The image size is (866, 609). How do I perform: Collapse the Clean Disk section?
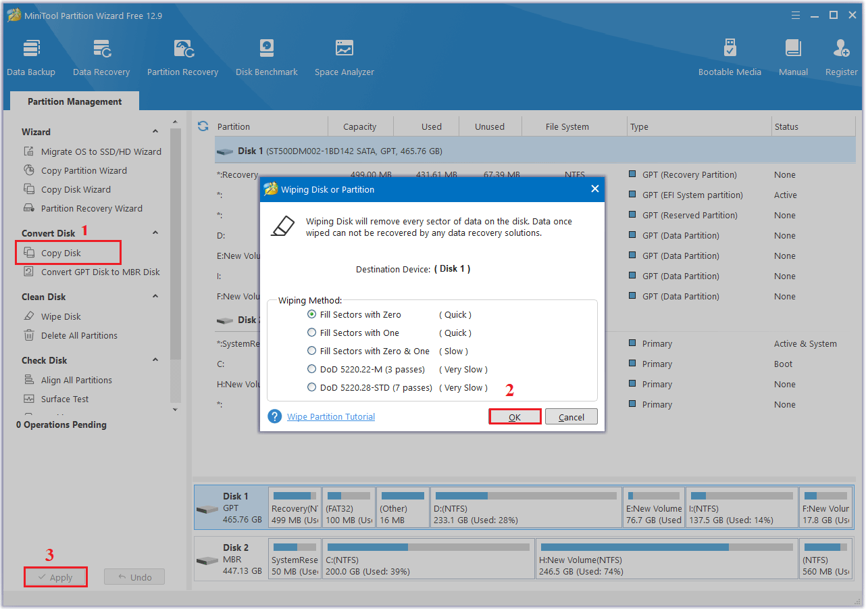point(155,297)
